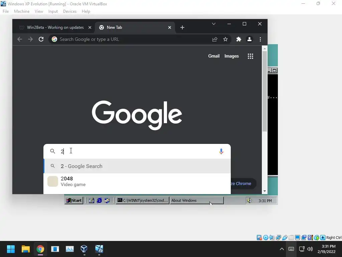This screenshot has height=257, width=342.
Task: Open the guest Start button
Action: 74,200
